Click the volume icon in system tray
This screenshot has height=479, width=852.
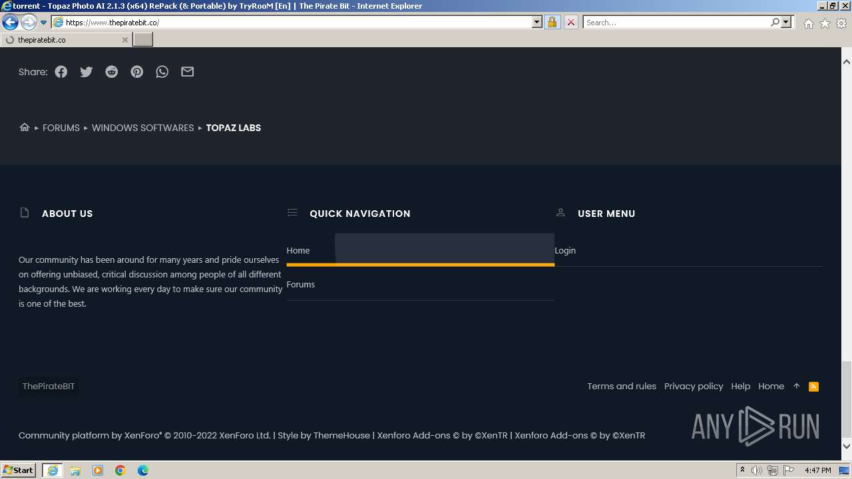(757, 470)
